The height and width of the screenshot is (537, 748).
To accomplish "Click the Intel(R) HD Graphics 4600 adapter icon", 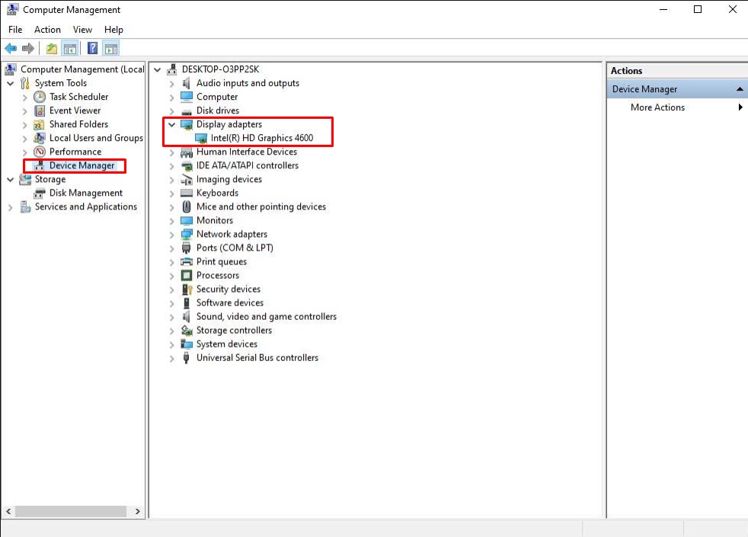I will click(x=201, y=139).
